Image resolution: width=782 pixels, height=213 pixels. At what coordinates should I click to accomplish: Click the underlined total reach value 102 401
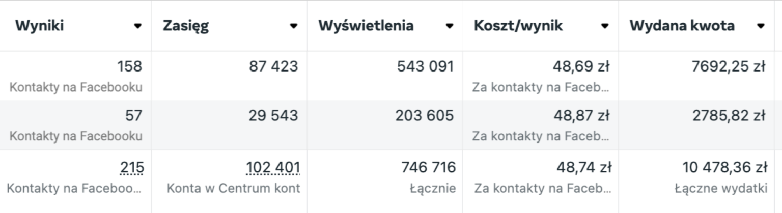click(x=273, y=167)
